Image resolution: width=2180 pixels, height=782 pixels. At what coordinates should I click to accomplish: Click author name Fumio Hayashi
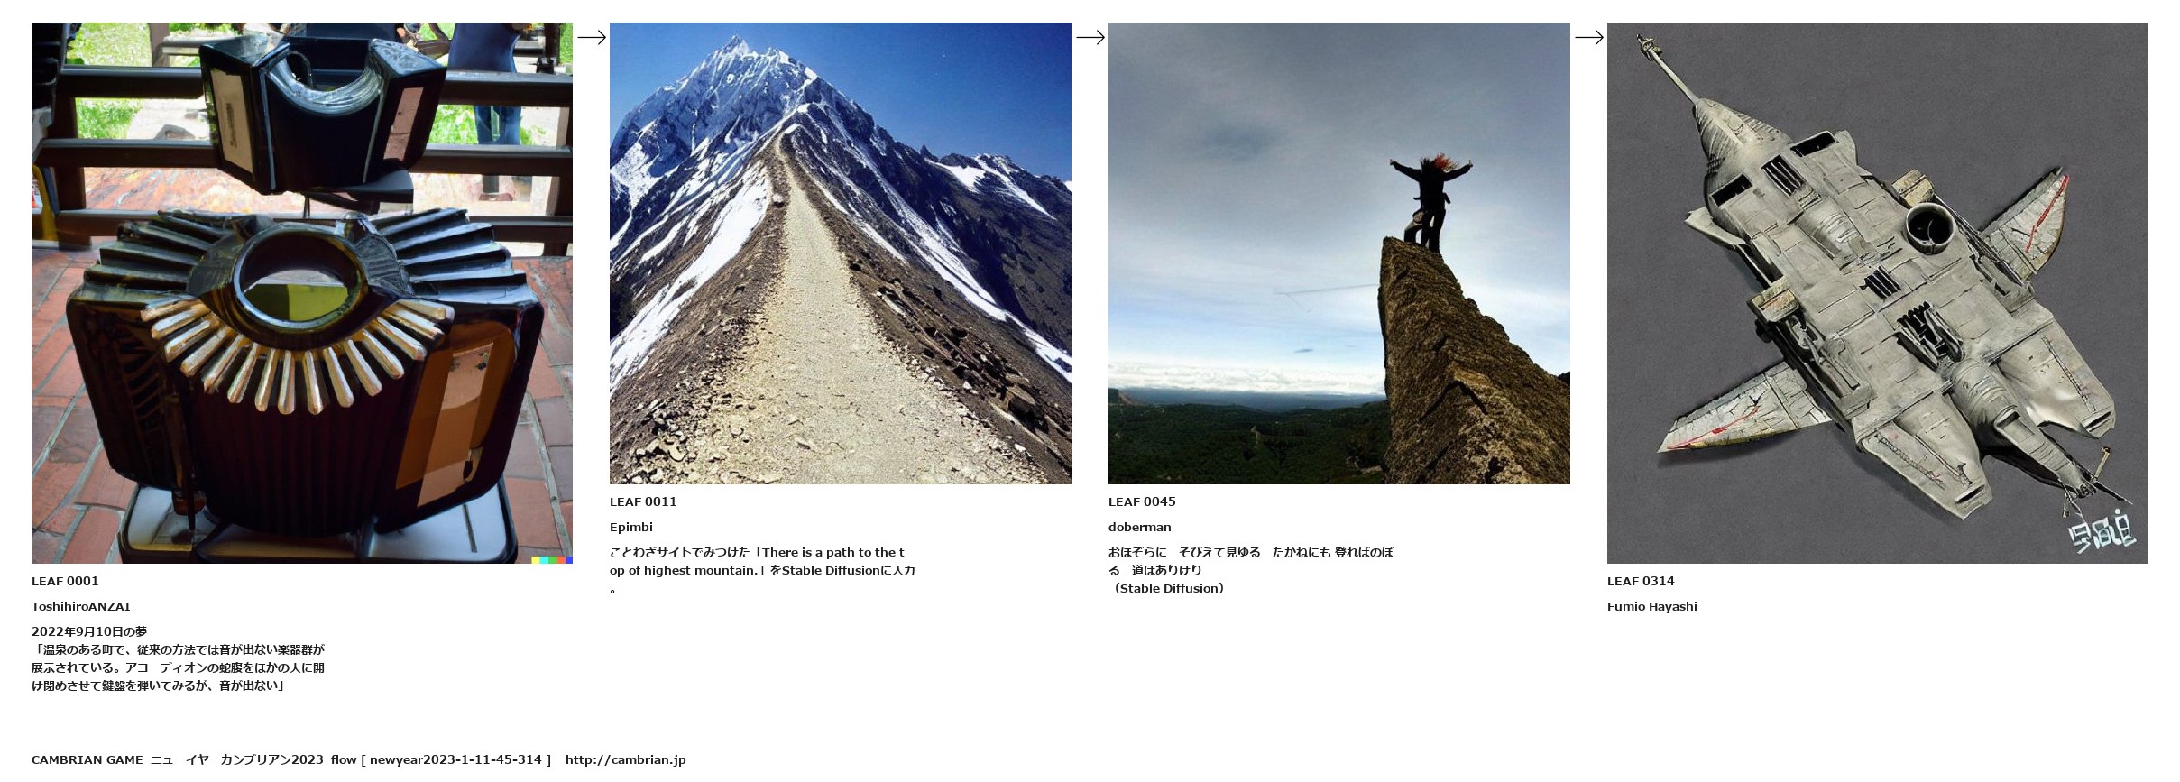pos(1652,606)
